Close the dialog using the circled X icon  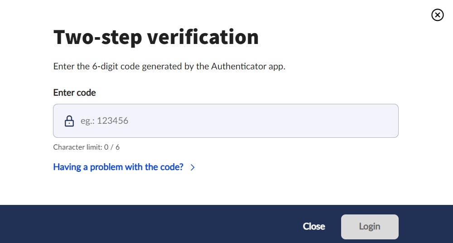tap(437, 15)
